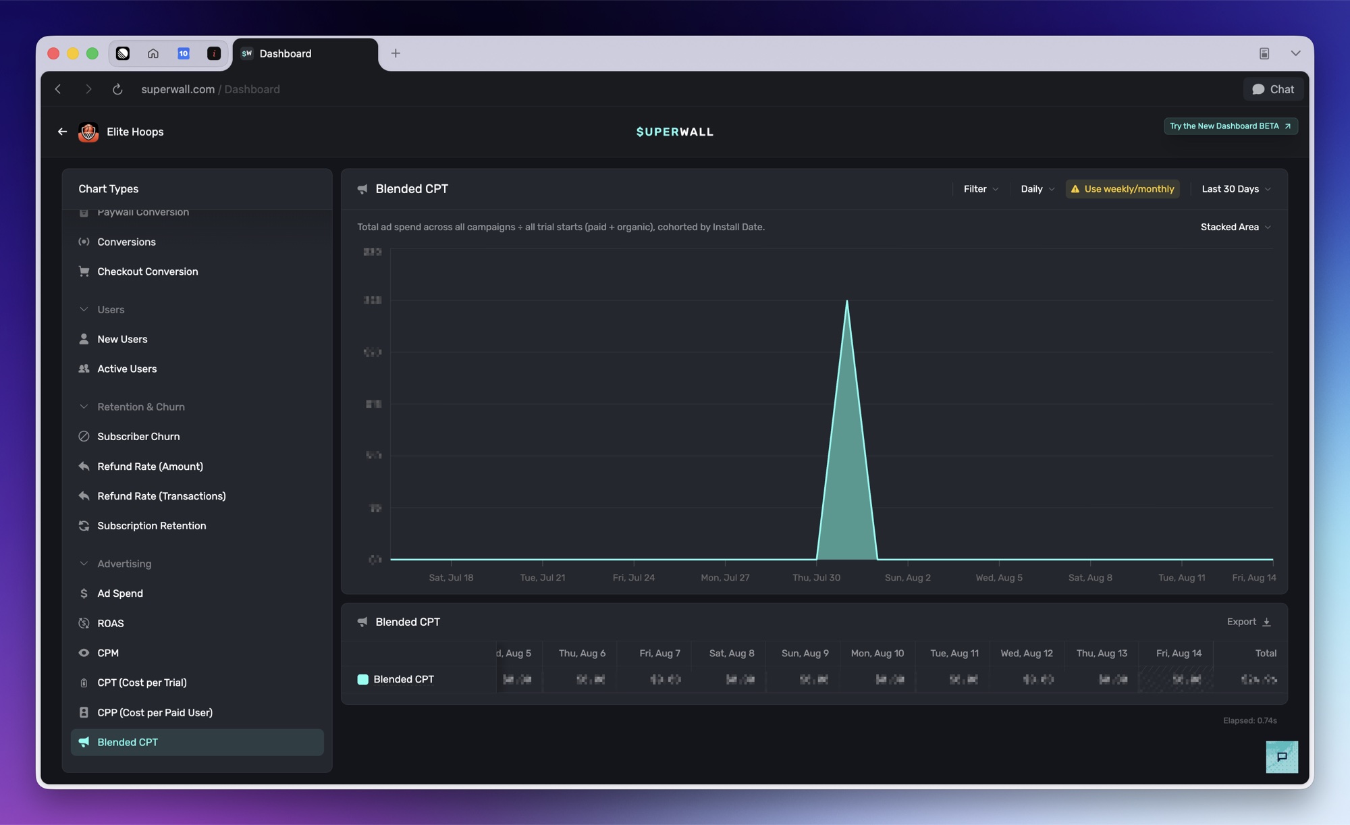Open the feedback chat widget button
The image size is (1350, 825).
1282,757
